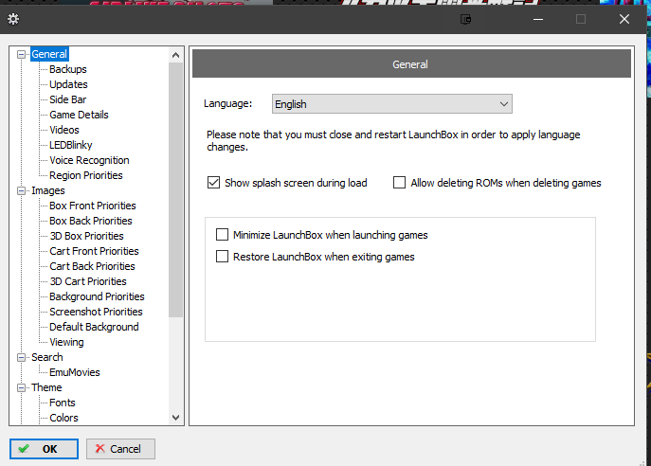Image resolution: width=651 pixels, height=466 pixels.
Task: Select the Images category
Action: [48, 191]
